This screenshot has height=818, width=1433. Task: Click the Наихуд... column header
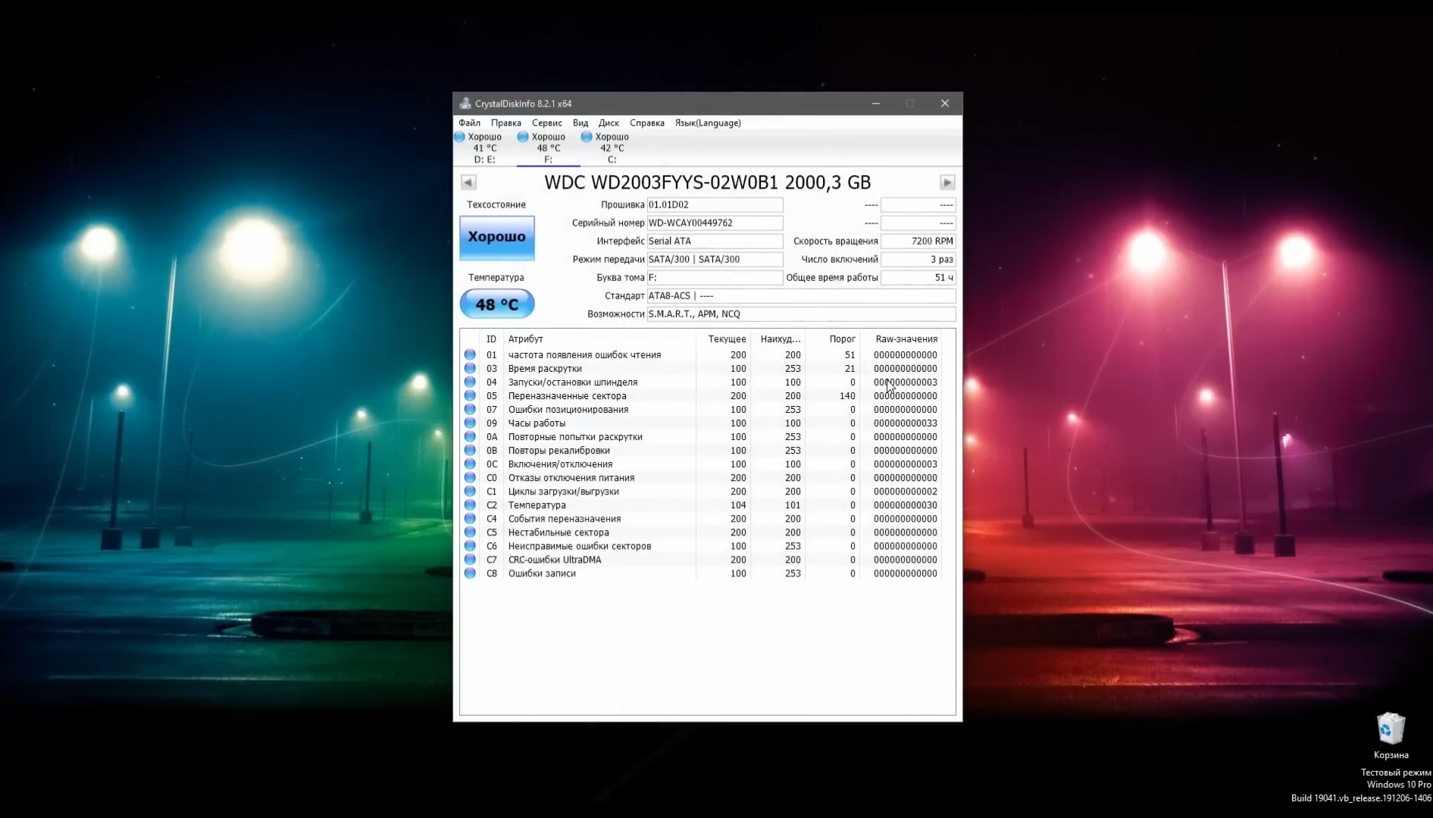click(x=778, y=339)
